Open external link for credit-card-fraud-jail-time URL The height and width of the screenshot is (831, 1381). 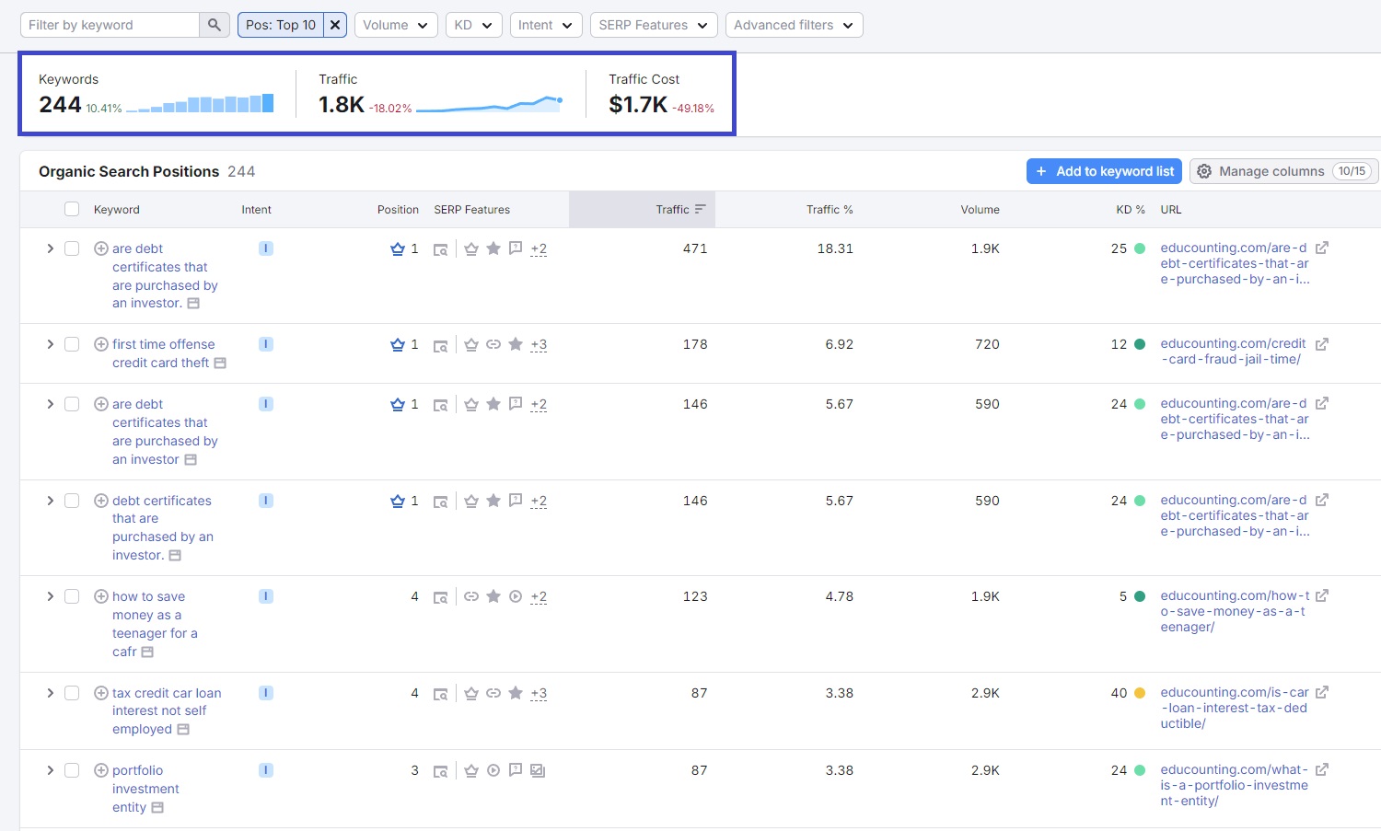(1321, 344)
